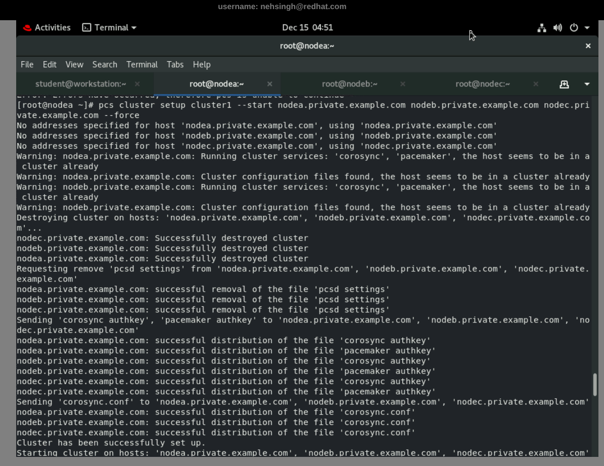Click the power icon in top bar
Screen dimensions: 604x466
coord(574,28)
